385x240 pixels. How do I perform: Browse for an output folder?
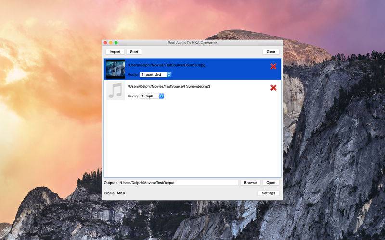click(250, 183)
